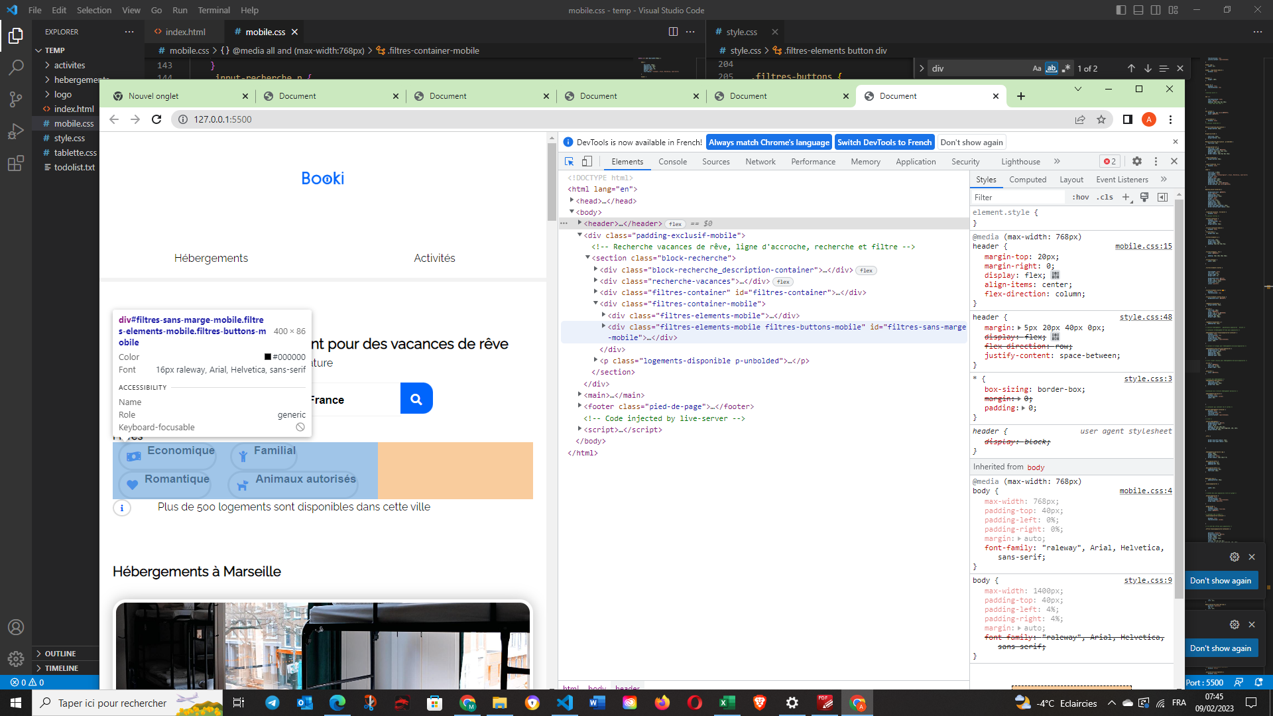Collapse the TEMP folder in Explorer
This screenshot has width=1273, height=716.
(38, 50)
